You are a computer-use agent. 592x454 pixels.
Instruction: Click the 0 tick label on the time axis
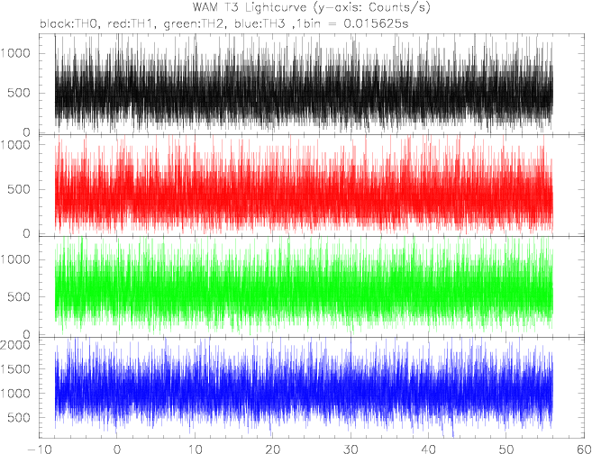(116, 449)
